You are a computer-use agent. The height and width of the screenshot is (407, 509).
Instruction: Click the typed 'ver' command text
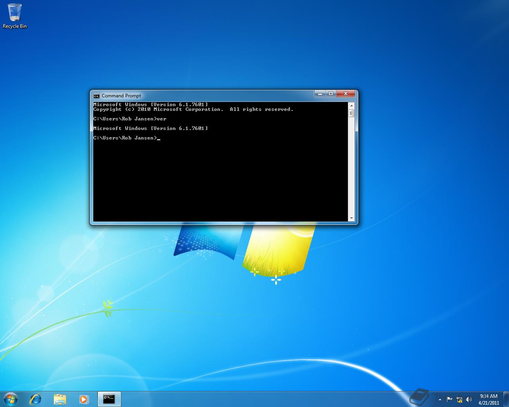pyautogui.click(x=161, y=119)
